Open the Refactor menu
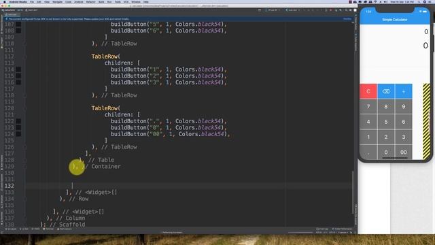 tap(90, 1)
